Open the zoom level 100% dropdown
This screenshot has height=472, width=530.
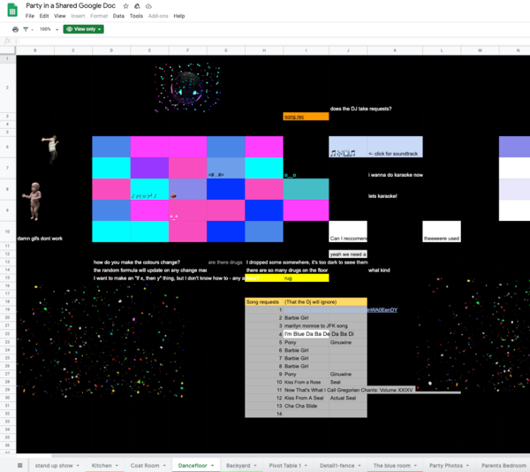pyautogui.click(x=47, y=29)
